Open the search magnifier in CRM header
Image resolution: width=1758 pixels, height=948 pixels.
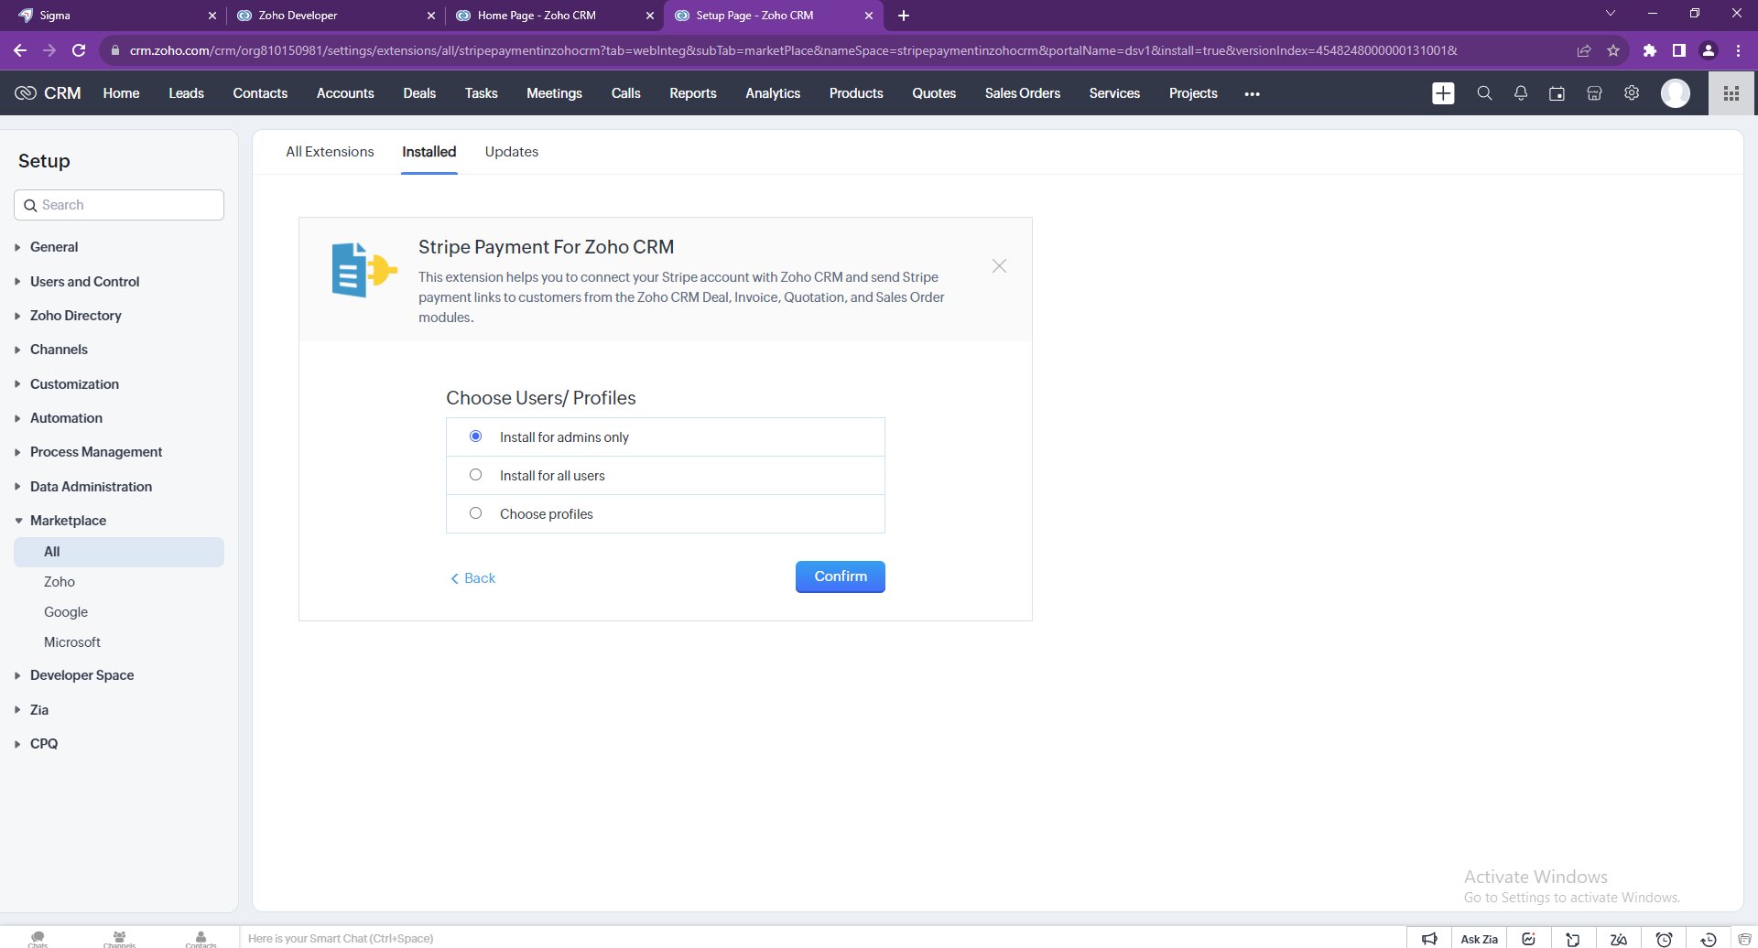pyautogui.click(x=1484, y=93)
